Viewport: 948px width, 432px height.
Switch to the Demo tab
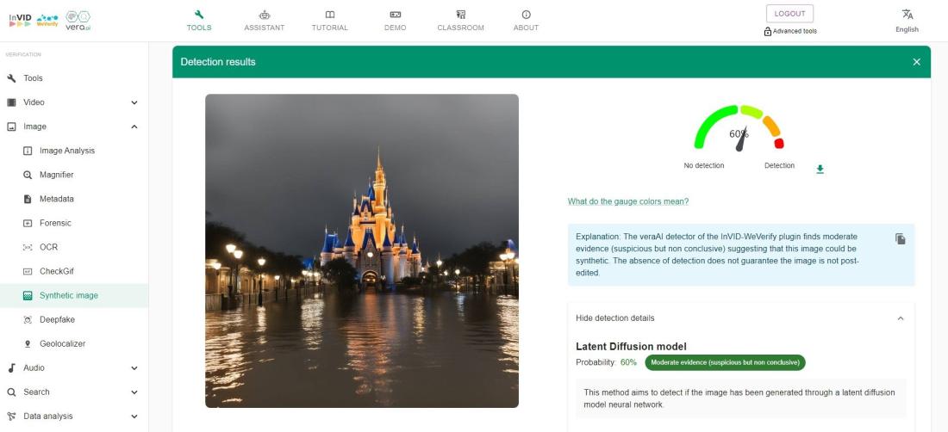click(395, 21)
